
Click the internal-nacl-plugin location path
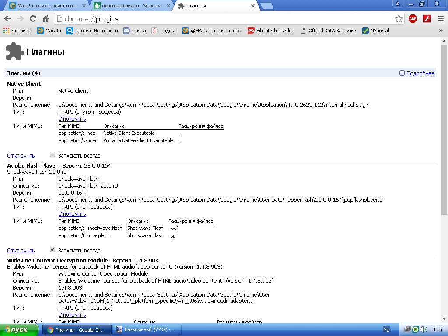(x=213, y=105)
